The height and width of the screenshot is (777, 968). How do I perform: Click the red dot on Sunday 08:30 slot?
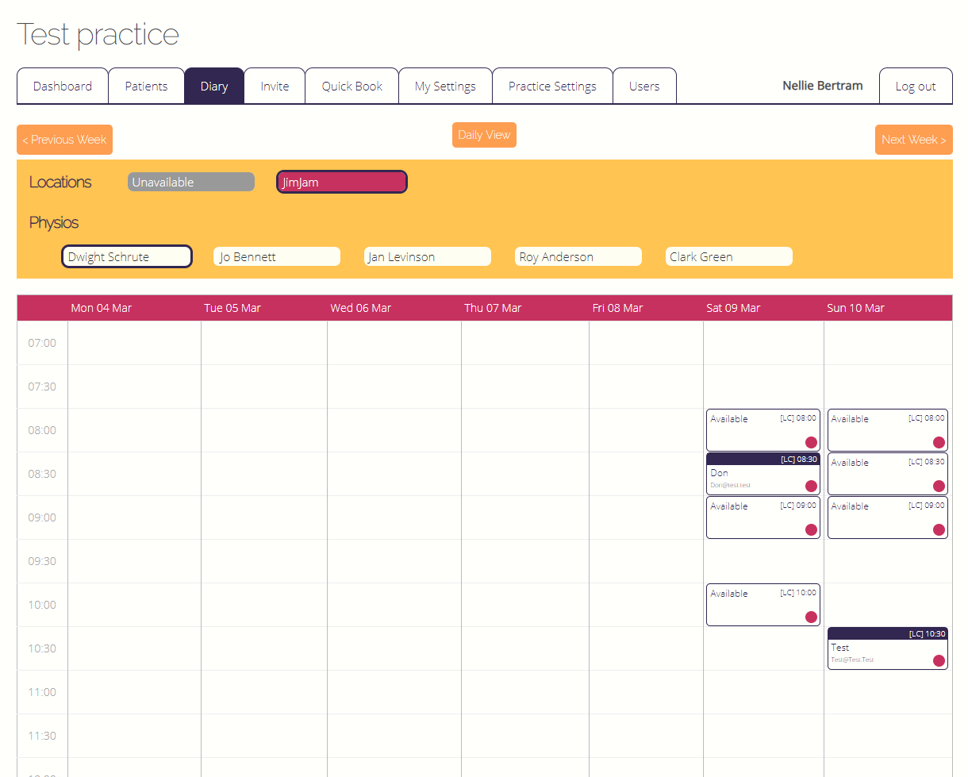(939, 486)
